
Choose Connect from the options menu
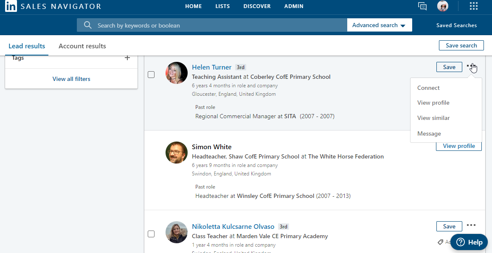coord(428,88)
